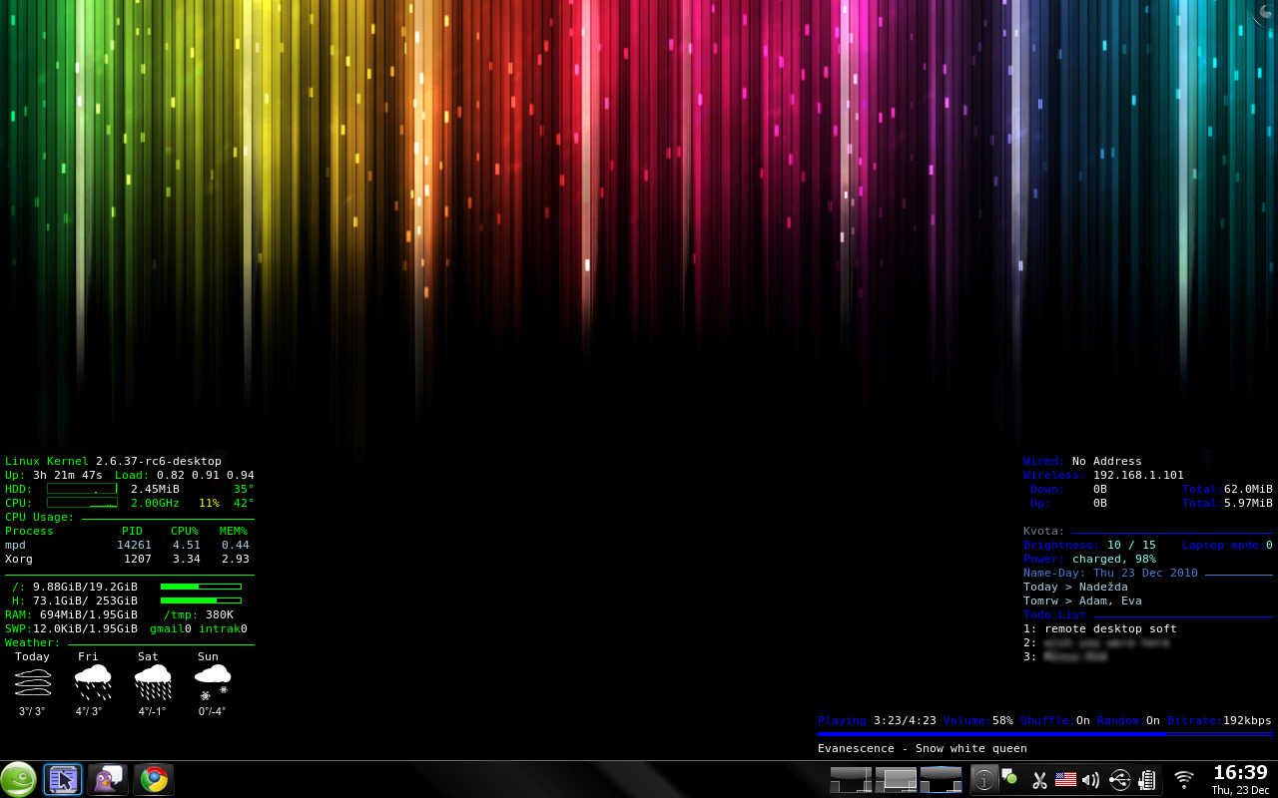The width and height of the screenshot is (1278, 798).
Task: Click the playing time '3:23/4:23'
Action: pyautogui.click(x=905, y=720)
